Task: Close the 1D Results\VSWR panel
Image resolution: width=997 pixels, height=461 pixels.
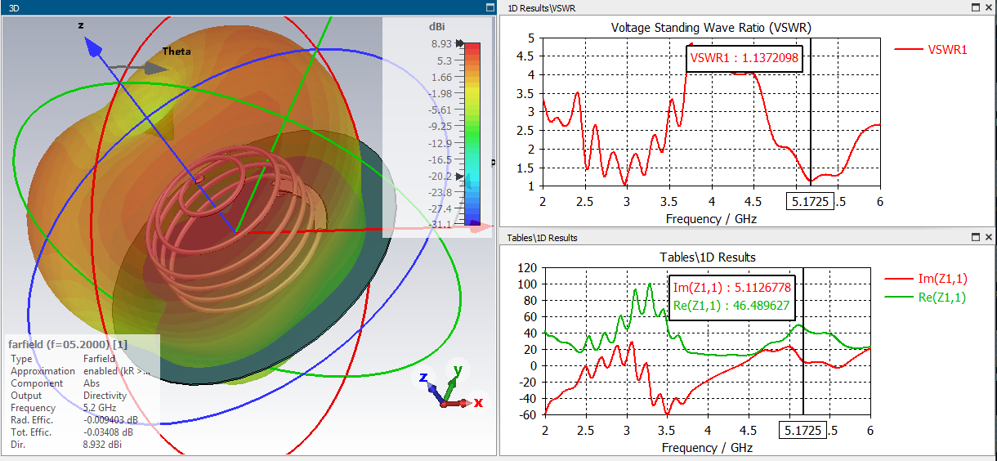Action: (x=988, y=7)
